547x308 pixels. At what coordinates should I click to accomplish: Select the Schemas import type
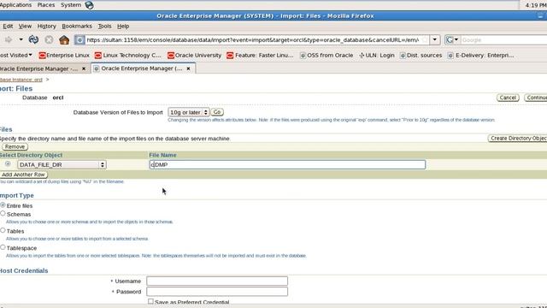click(x=3, y=213)
